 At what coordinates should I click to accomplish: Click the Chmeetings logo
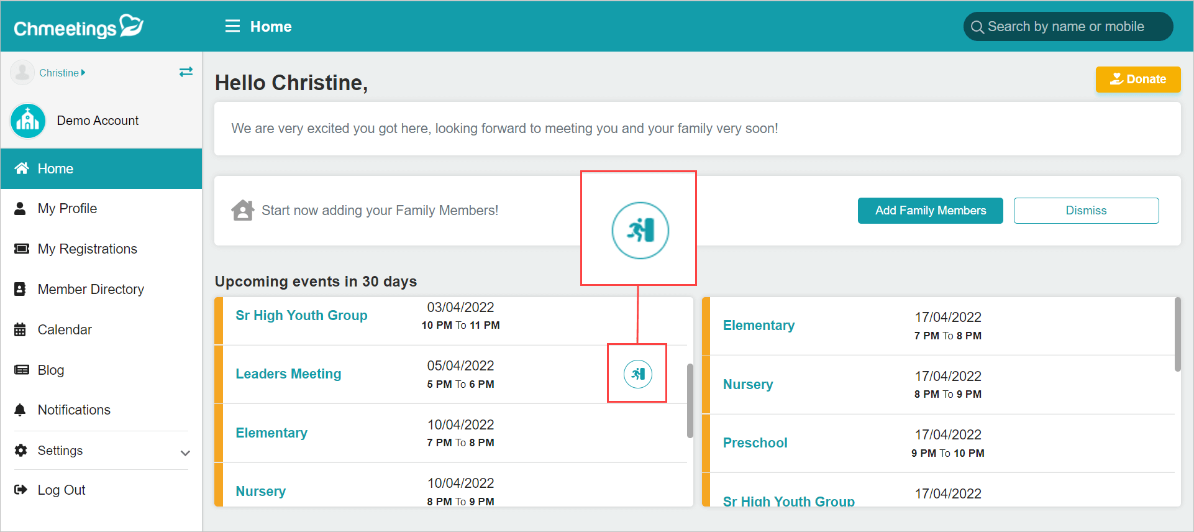[x=79, y=27]
